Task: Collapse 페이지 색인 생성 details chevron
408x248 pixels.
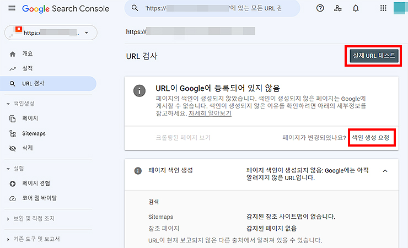Action: pyautogui.click(x=385, y=171)
